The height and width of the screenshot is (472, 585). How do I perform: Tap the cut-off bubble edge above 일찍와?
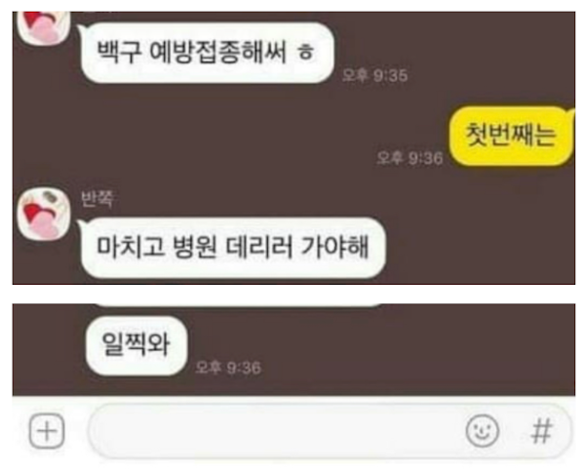[239, 305]
